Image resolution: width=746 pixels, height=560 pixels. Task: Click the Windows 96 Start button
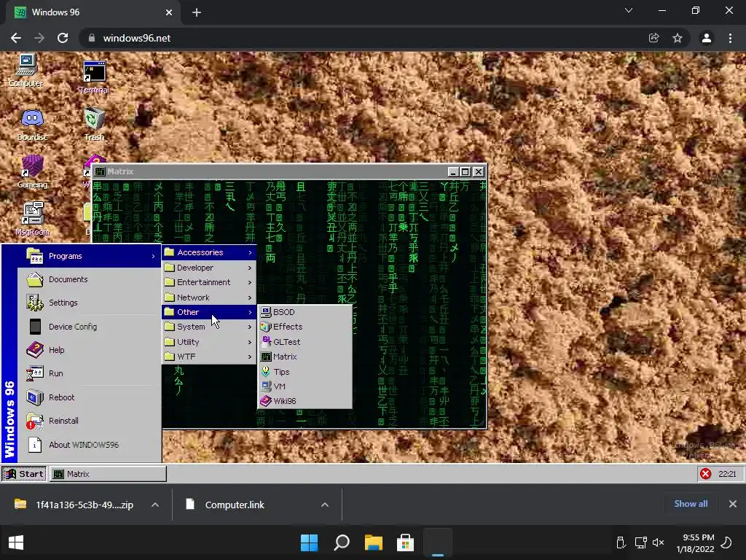pyautogui.click(x=24, y=474)
